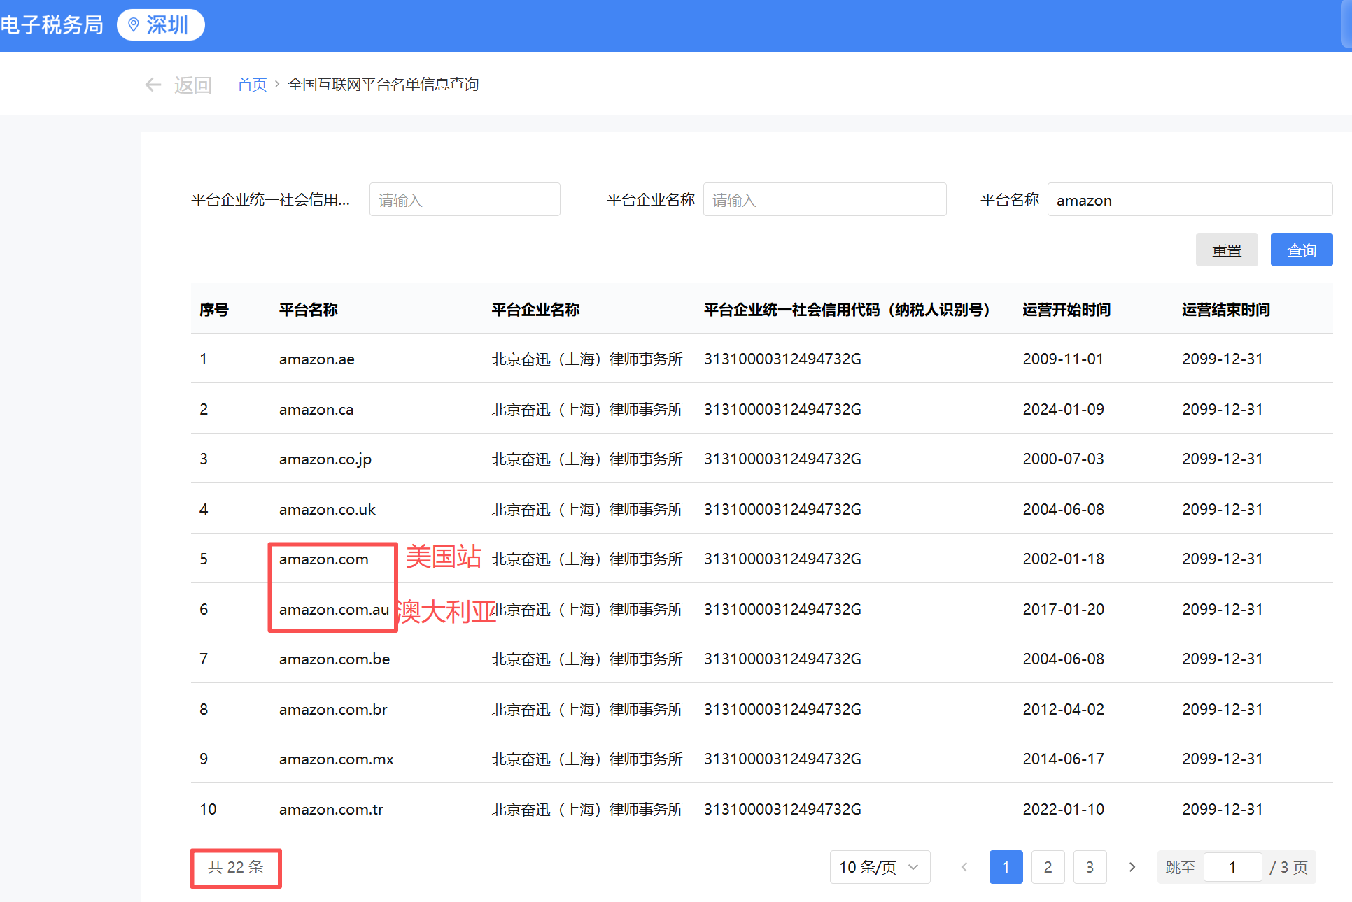Viewport: 1352px width, 902px height.
Task: Click the breadcrumb separator chevron
Action: [x=277, y=84]
